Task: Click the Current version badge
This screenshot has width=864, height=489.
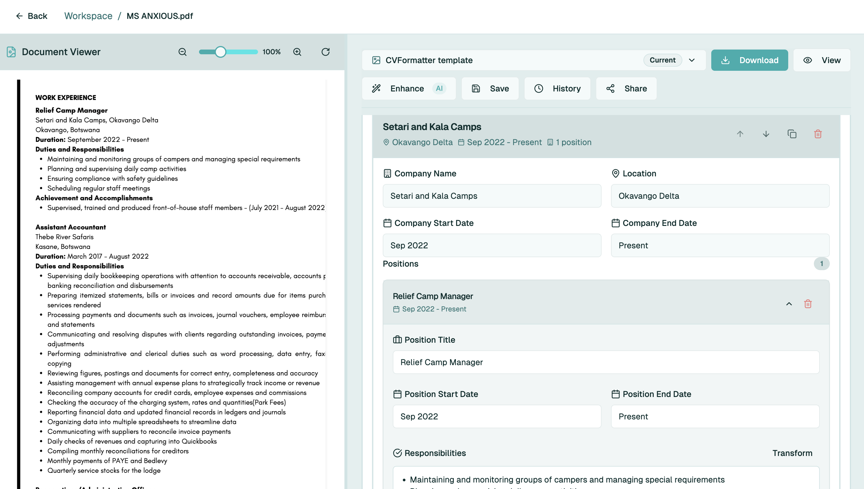Action: pyautogui.click(x=662, y=60)
